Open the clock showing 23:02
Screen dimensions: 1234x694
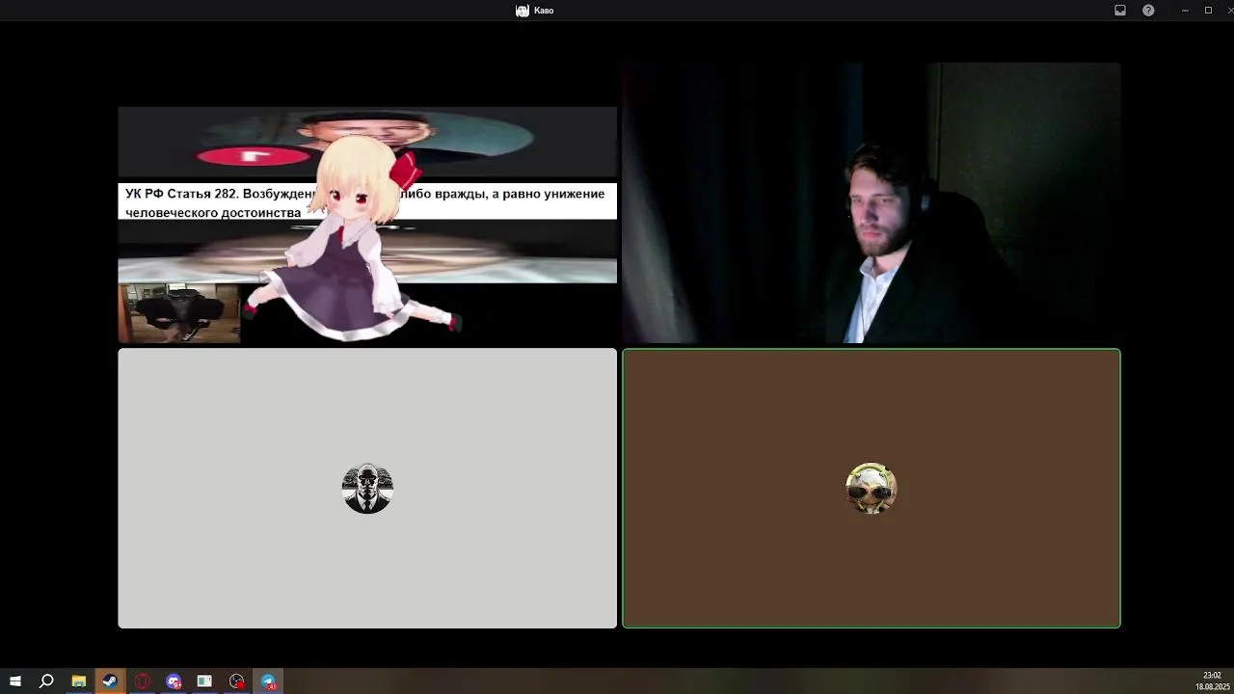1212,681
